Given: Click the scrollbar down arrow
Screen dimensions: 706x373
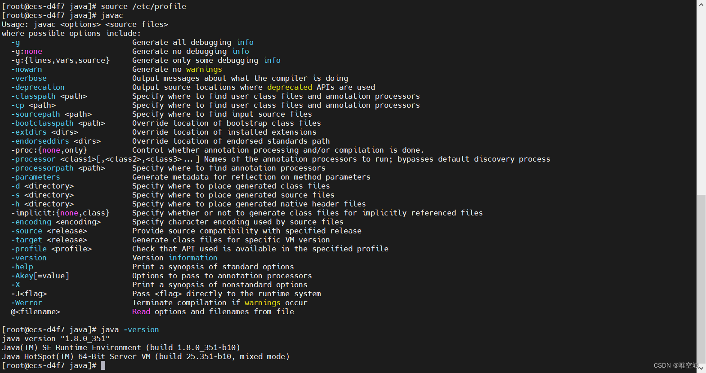Looking at the screenshot, I should click(701, 369).
